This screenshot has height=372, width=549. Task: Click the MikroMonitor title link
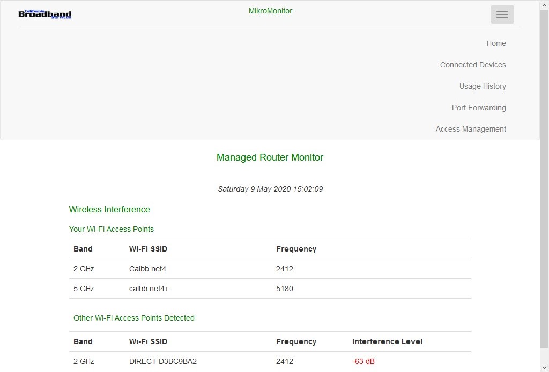270,11
